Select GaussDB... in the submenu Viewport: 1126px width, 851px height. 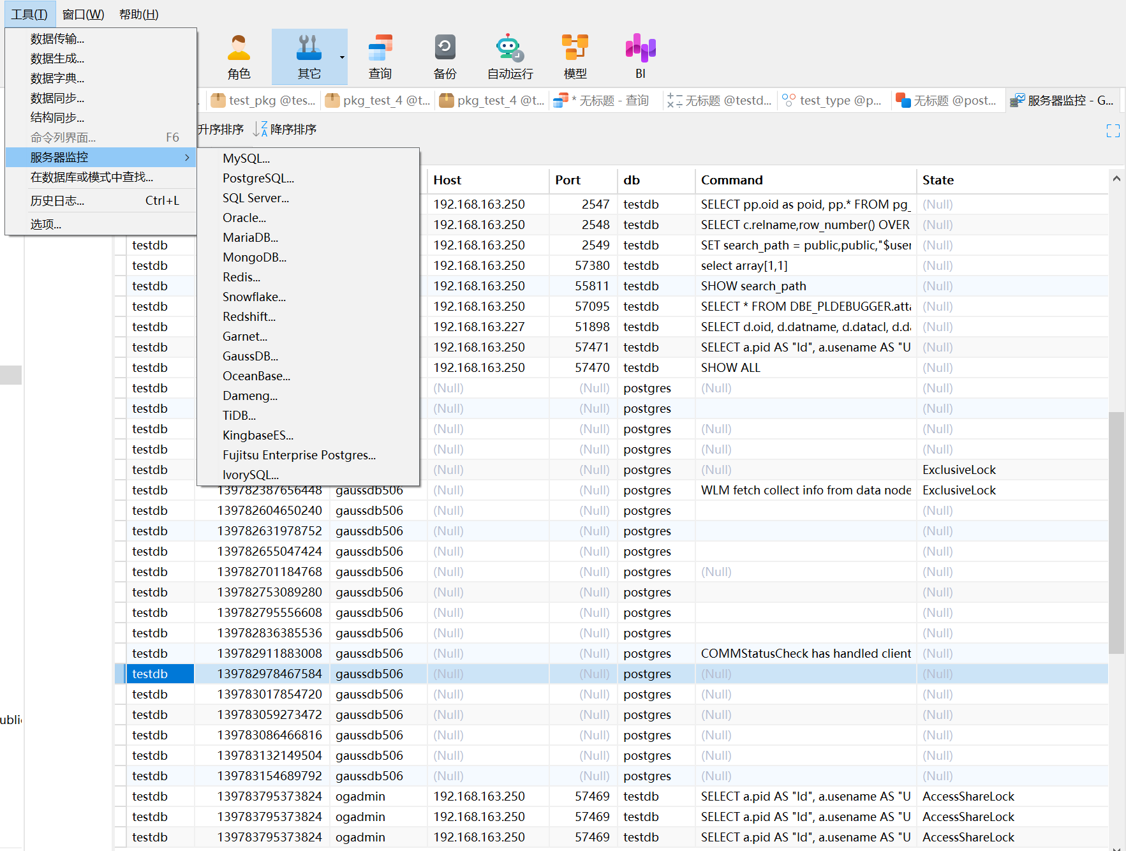250,356
